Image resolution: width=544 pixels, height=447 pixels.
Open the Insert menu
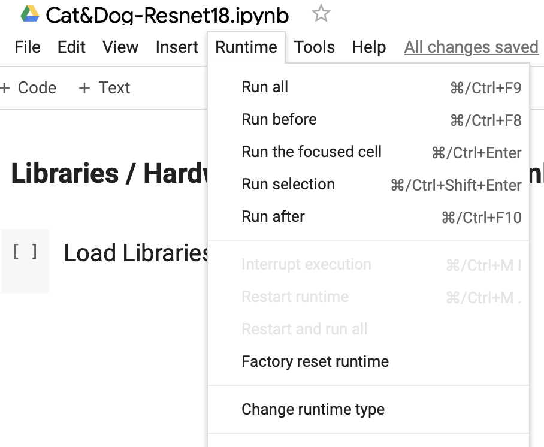point(177,47)
